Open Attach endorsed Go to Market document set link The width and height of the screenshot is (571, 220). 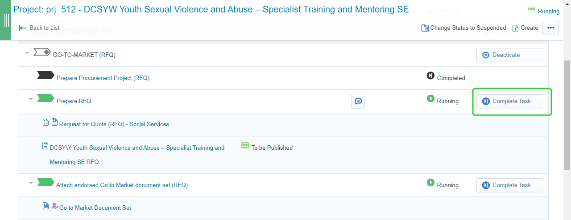point(122,185)
